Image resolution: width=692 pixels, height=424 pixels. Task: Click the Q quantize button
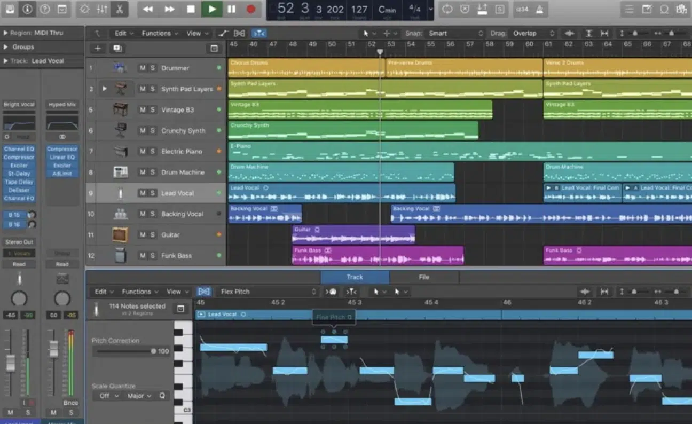point(162,396)
